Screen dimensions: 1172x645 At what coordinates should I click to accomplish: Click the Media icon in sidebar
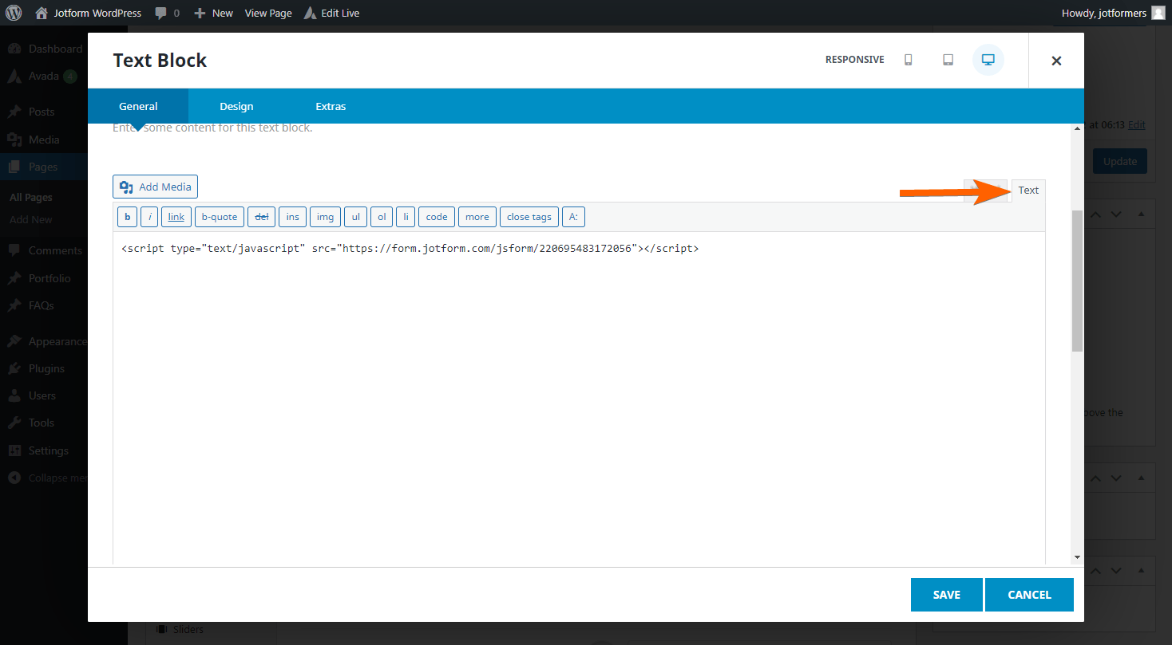coord(14,140)
